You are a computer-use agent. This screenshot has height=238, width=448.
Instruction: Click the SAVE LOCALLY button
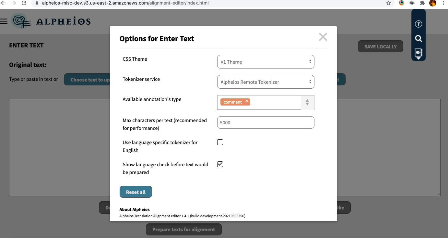click(x=380, y=46)
